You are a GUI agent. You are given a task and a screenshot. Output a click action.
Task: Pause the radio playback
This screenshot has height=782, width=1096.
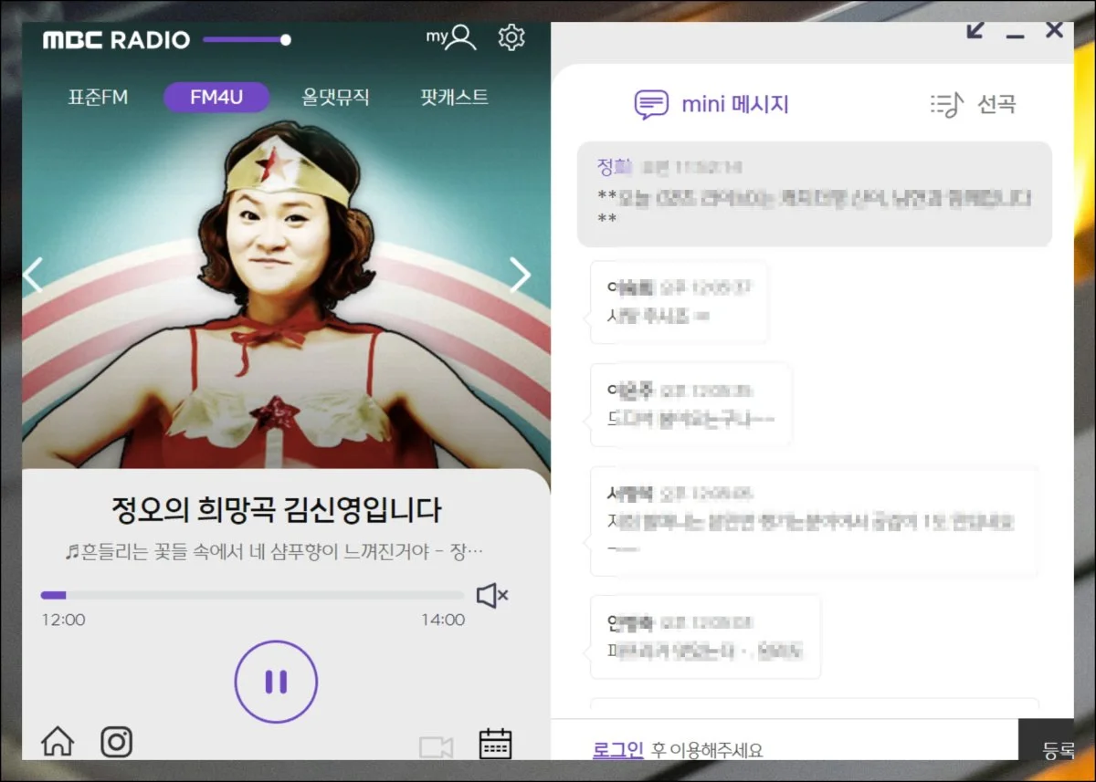[x=276, y=682]
